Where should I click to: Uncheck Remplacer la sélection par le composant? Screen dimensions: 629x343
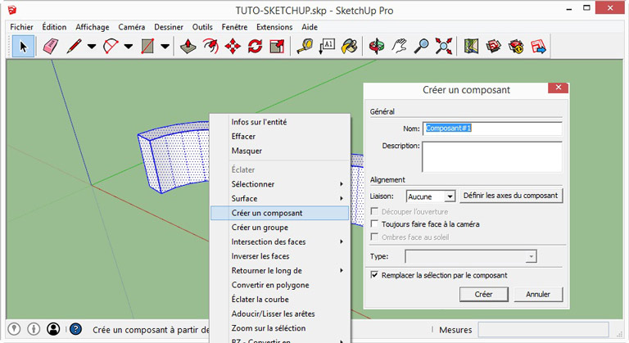374,275
